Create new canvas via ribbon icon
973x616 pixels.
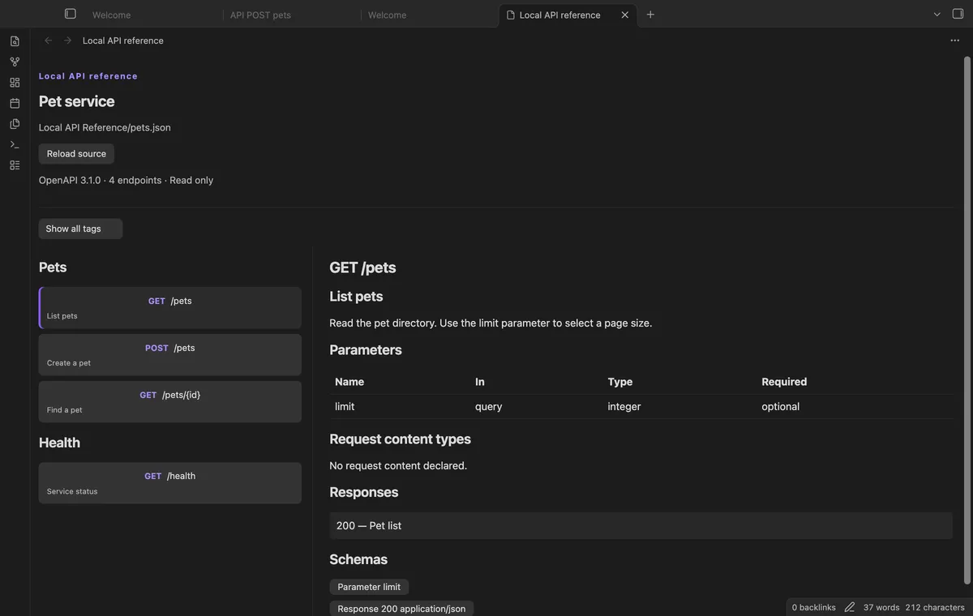click(15, 83)
